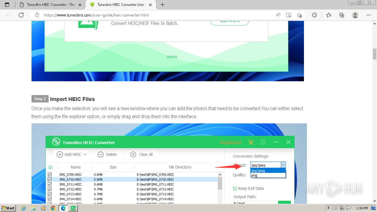Image resolution: width=377 pixels, height=212 pixels.
Task: Focus the address bar URL
Action: [96, 15]
